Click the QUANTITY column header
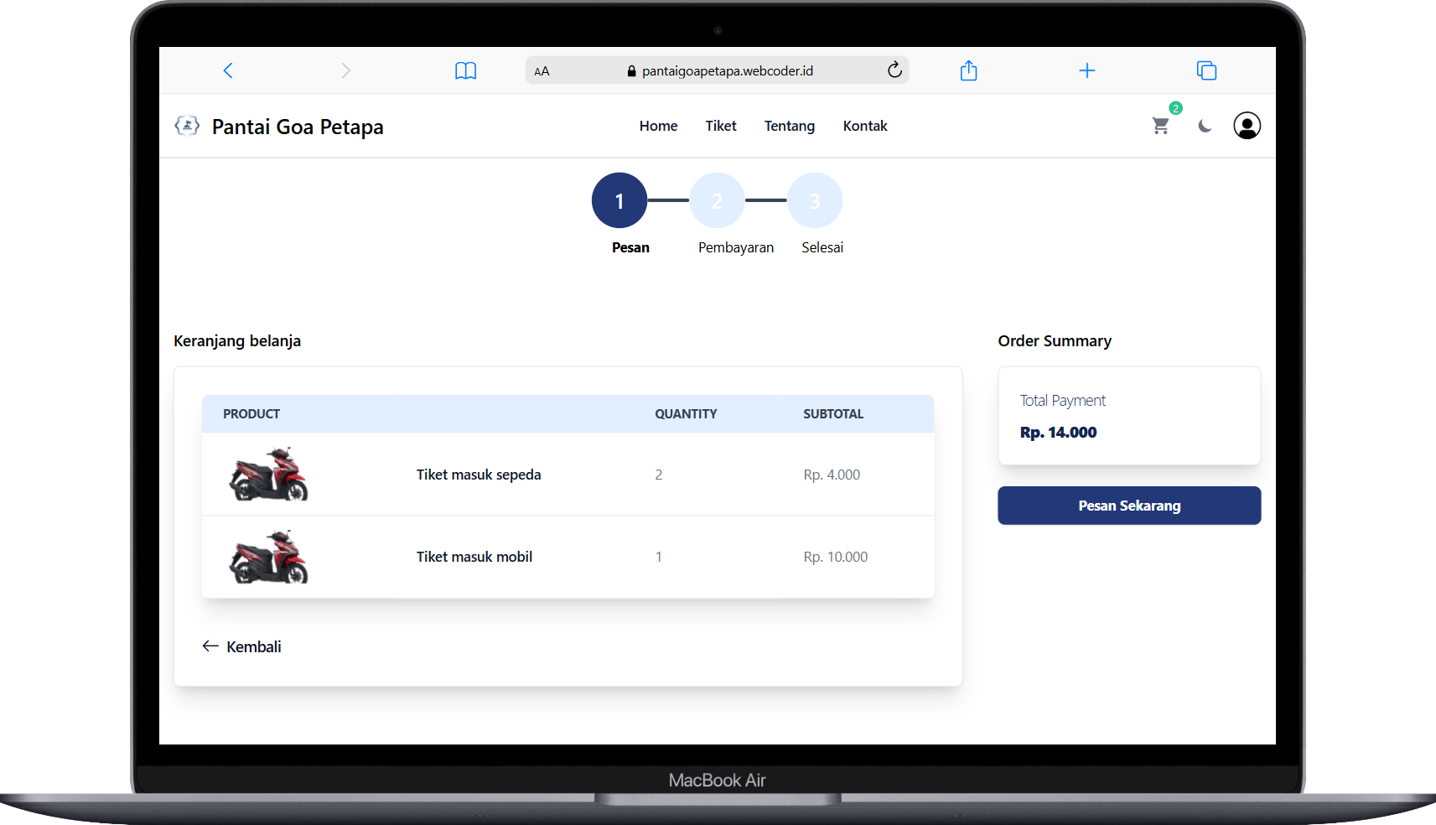This screenshot has width=1436, height=825. pos(686,414)
